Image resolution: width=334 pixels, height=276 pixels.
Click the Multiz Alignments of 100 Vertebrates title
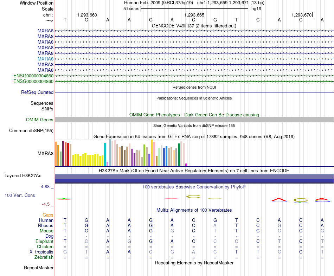pyautogui.click(x=194, y=210)
